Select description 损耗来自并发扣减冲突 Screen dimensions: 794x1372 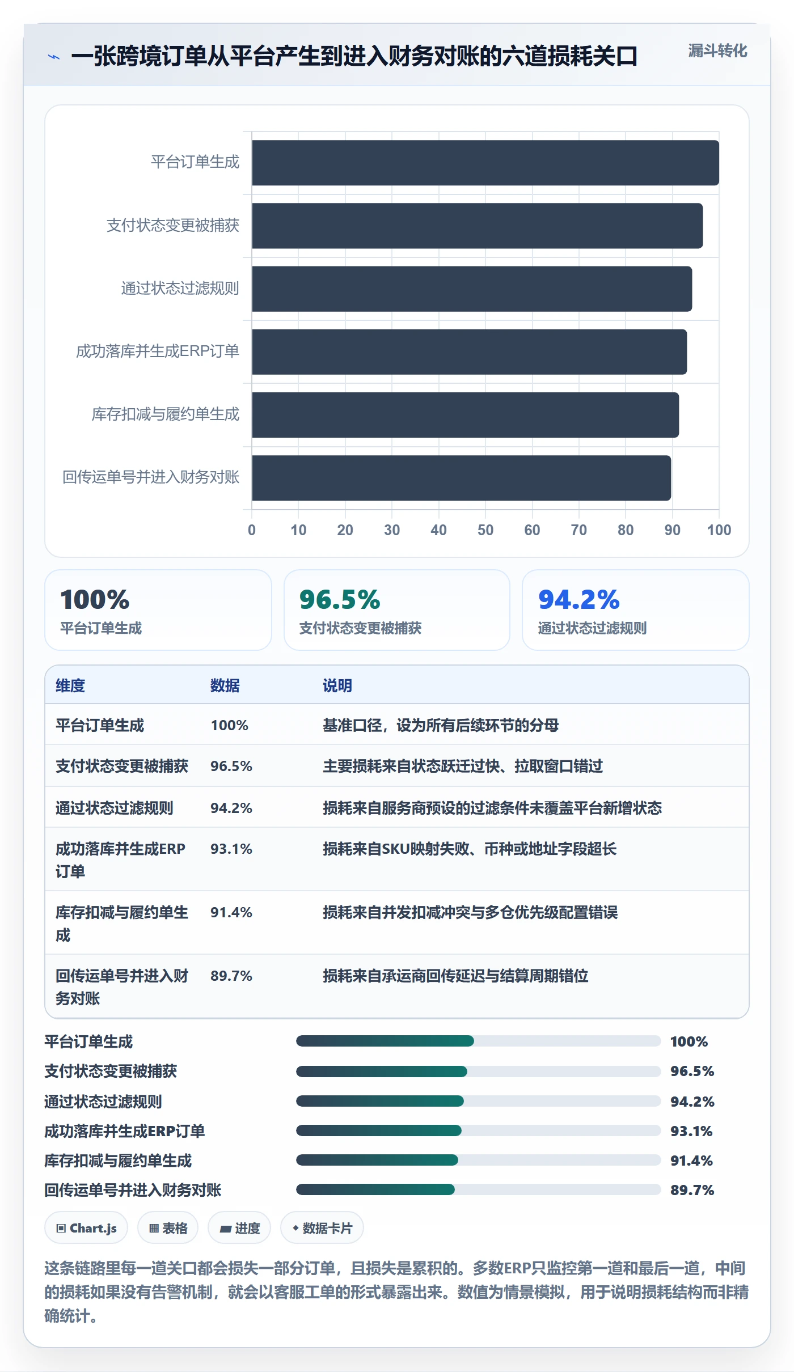click(x=470, y=912)
